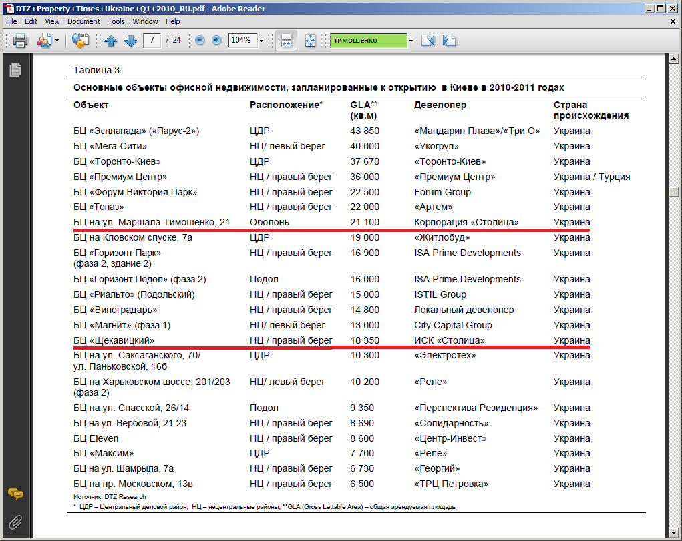Click the text БЦ «Виноградарь»
682x541 pixels.
coord(116,310)
